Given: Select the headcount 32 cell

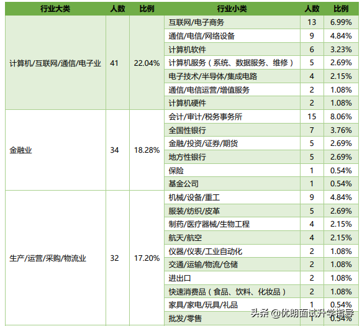Looking at the screenshot, I should (x=117, y=258).
